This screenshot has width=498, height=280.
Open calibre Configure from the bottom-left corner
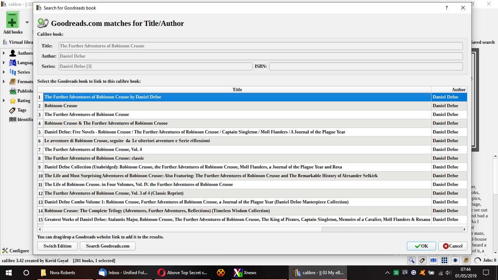click(16, 251)
